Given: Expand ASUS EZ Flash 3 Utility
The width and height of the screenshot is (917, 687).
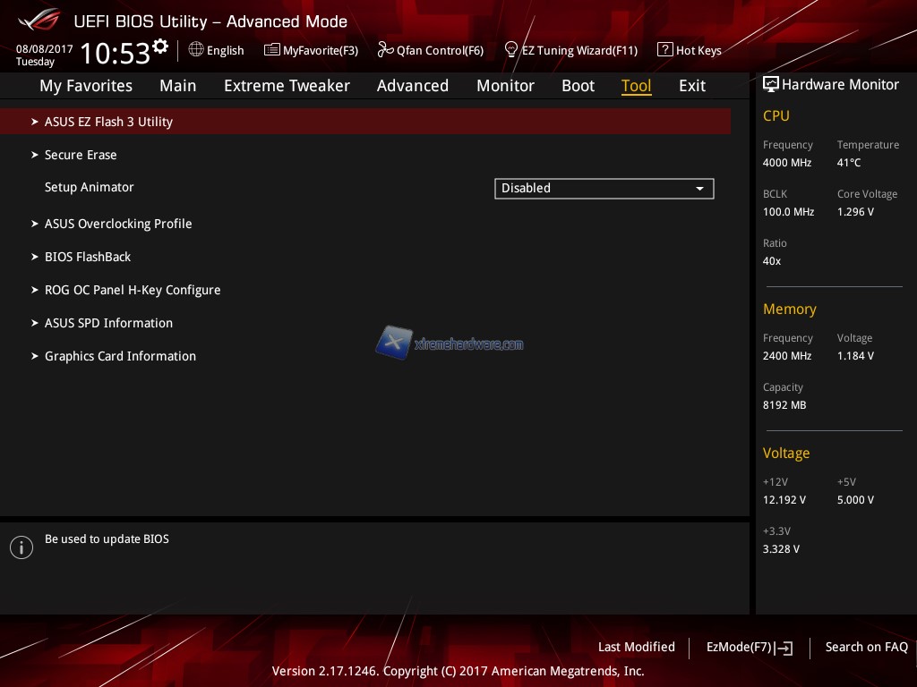Looking at the screenshot, I should [x=108, y=122].
